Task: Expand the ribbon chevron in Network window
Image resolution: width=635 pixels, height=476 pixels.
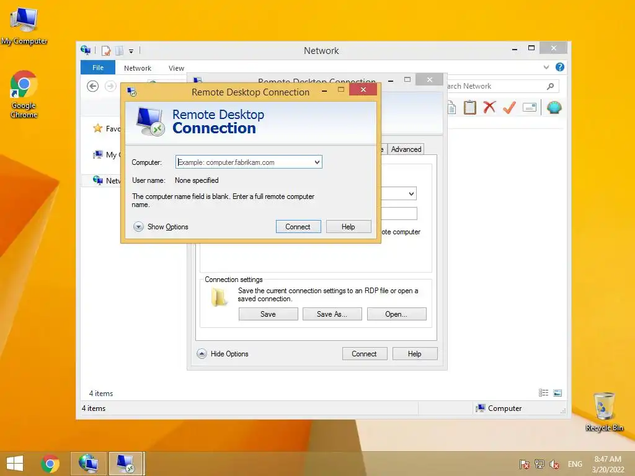Action: pyautogui.click(x=546, y=67)
